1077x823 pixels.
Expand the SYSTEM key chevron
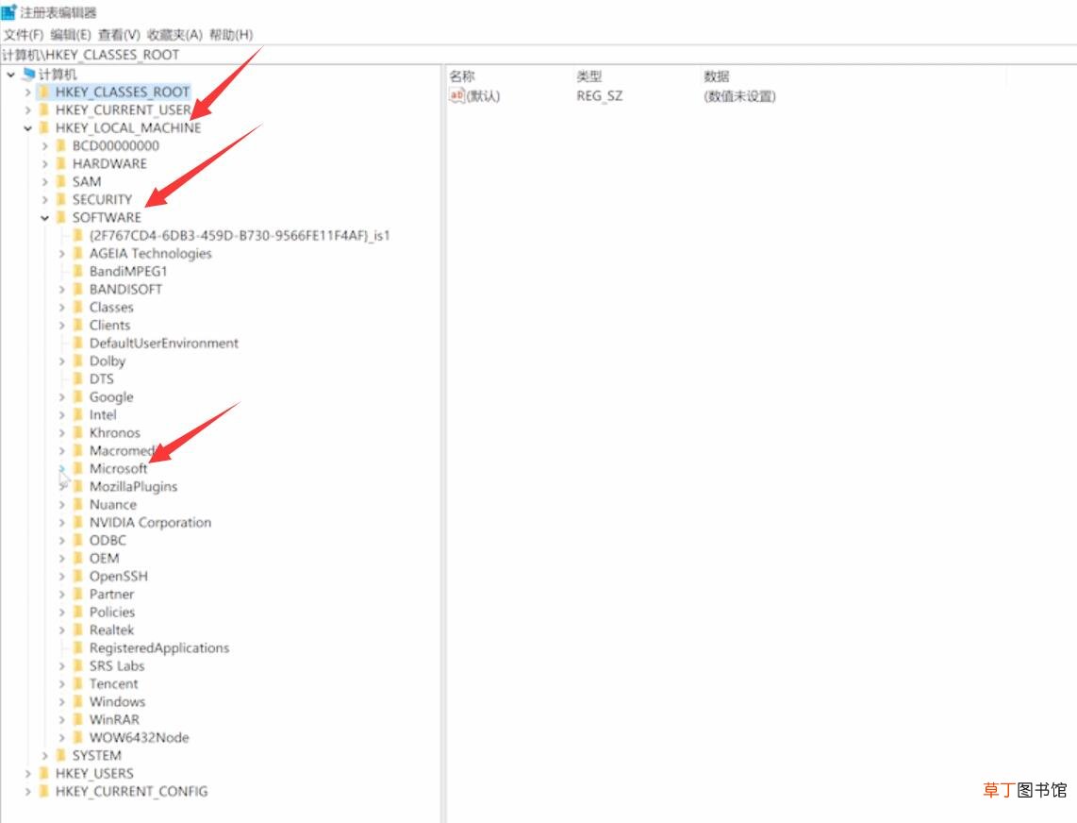click(44, 756)
